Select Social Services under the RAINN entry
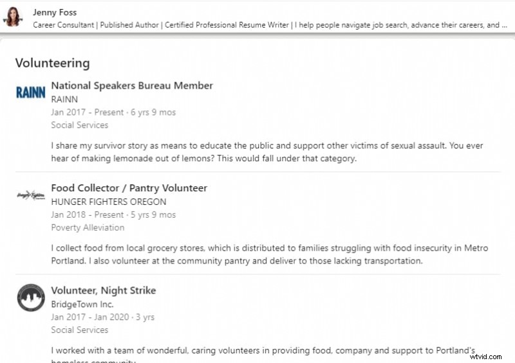 click(80, 125)
